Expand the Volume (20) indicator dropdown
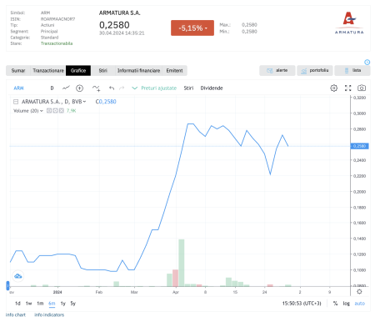 [42, 111]
